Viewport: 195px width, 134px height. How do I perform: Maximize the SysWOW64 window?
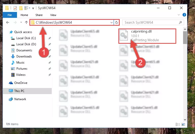(x=170, y=8)
